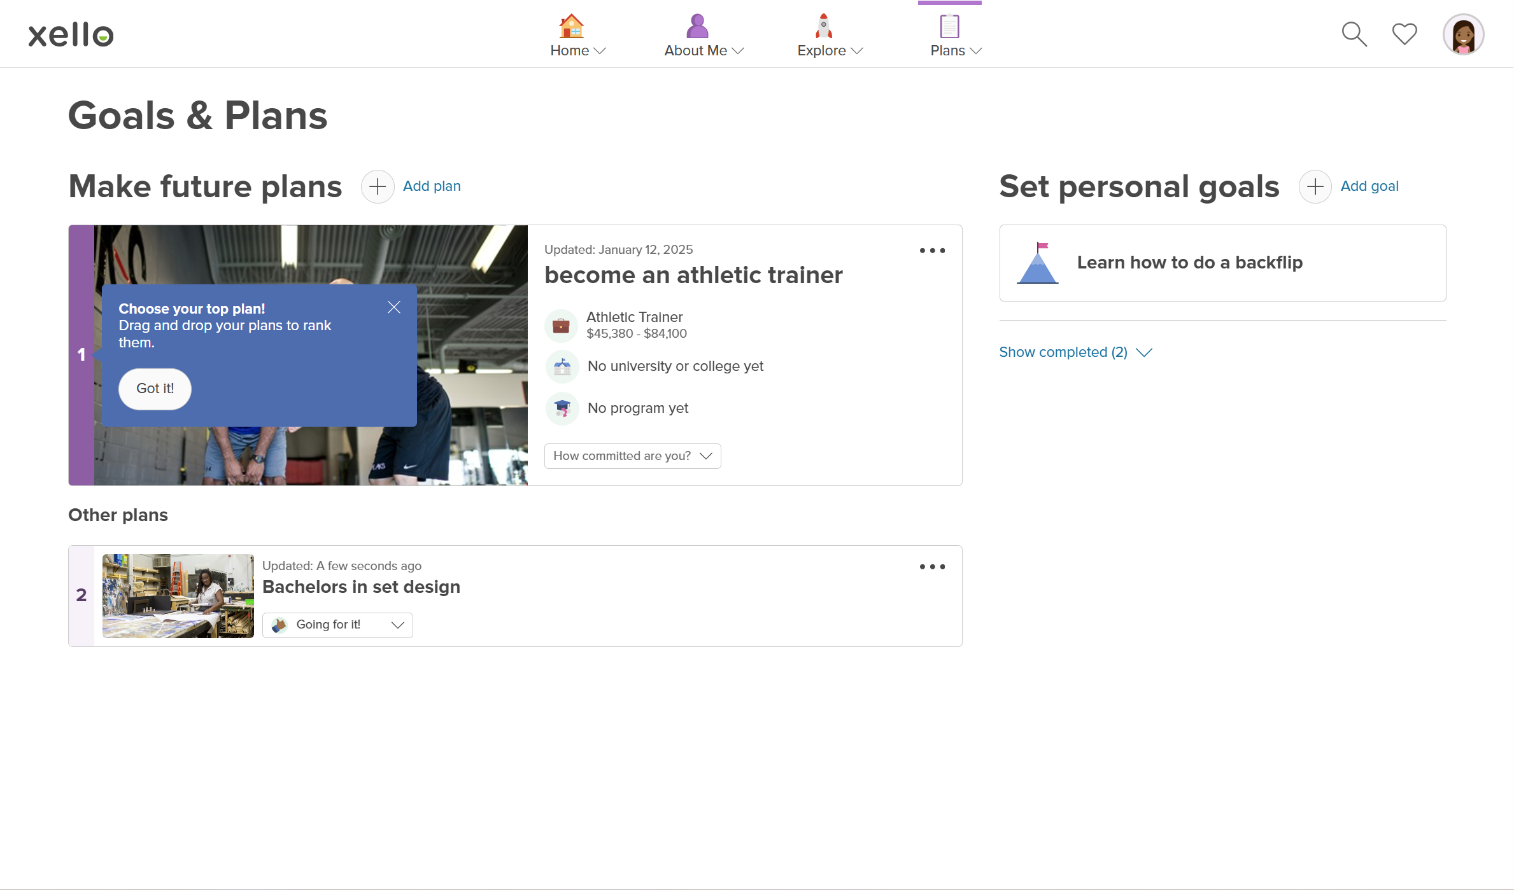This screenshot has width=1514, height=890.
Task: Click the school icon for university
Action: (x=562, y=366)
